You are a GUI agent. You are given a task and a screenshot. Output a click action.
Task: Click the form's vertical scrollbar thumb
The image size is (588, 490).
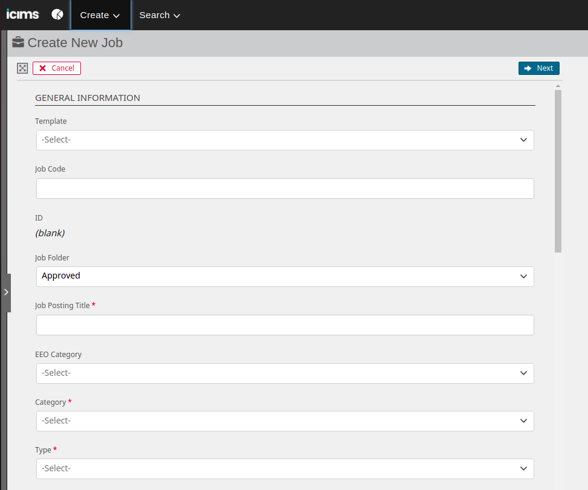558,171
